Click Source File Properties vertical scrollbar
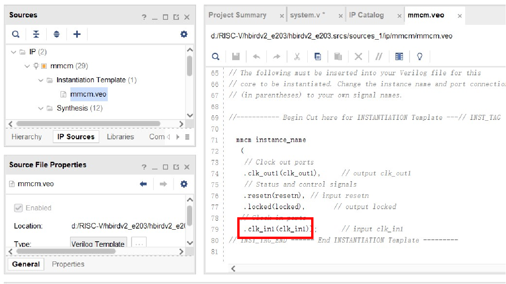This screenshot has width=506, height=284. click(189, 216)
